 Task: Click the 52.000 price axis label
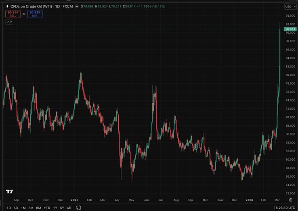click(x=290, y=193)
